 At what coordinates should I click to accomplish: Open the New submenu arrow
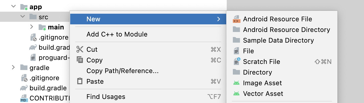click(x=219, y=19)
